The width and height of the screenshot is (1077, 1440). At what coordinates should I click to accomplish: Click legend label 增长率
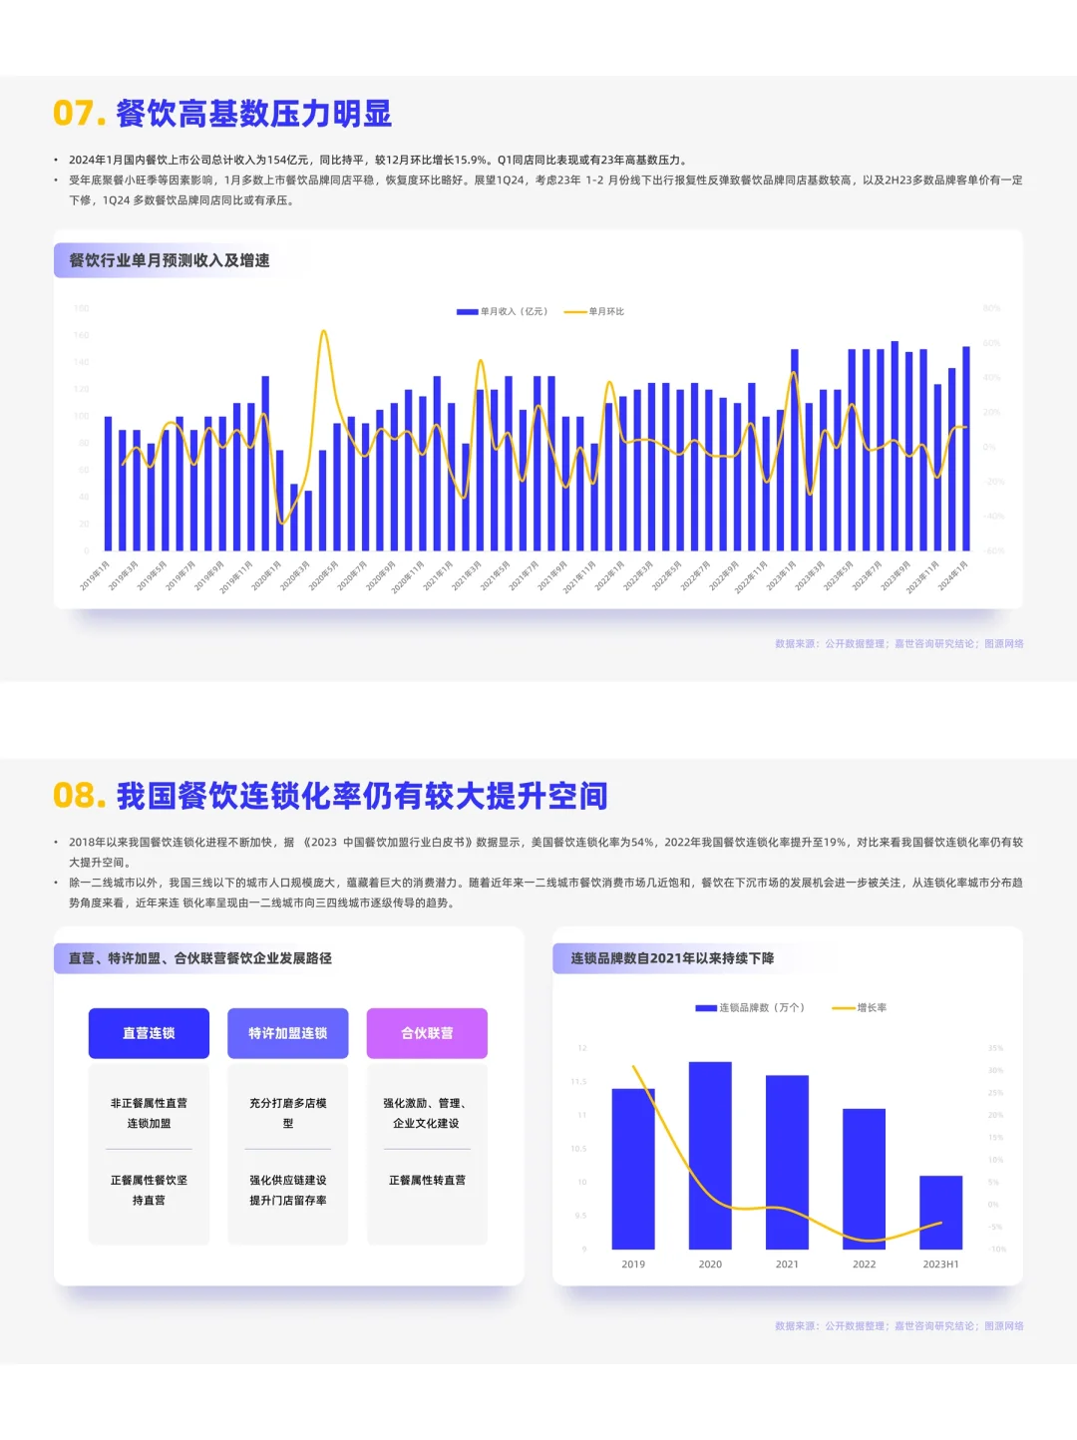(872, 1008)
